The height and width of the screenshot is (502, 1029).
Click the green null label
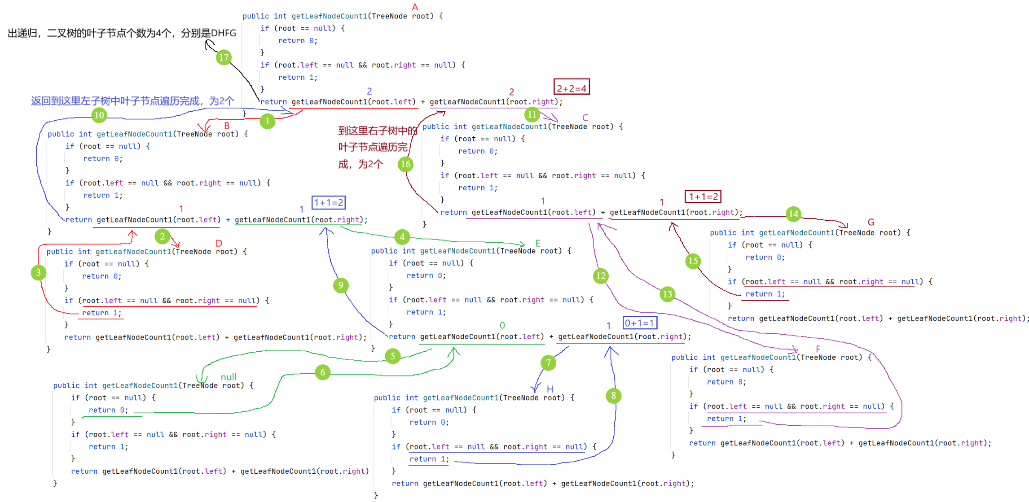point(229,377)
